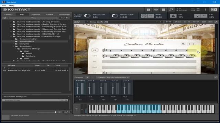
Task: Toggle preview play button beside volume slider
Action: tap(59, 112)
